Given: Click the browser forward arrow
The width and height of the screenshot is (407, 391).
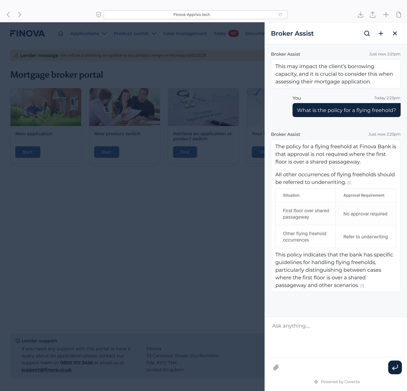Looking at the screenshot, I should (x=20, y=15).
